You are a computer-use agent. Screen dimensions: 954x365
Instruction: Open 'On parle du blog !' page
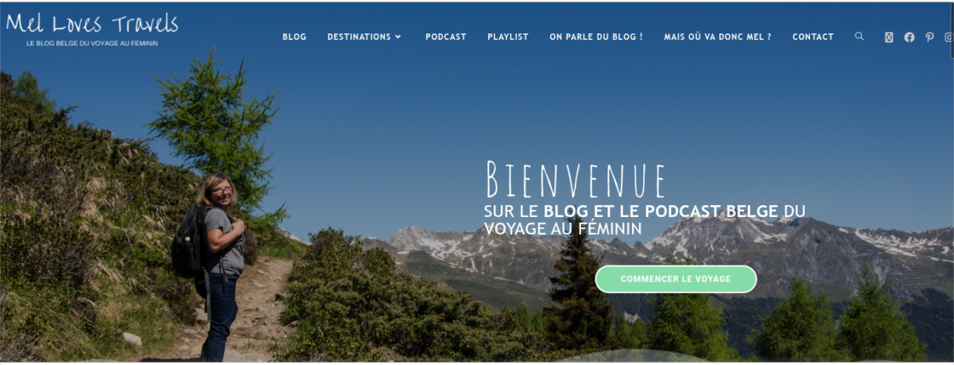click(x=596, y=37)
